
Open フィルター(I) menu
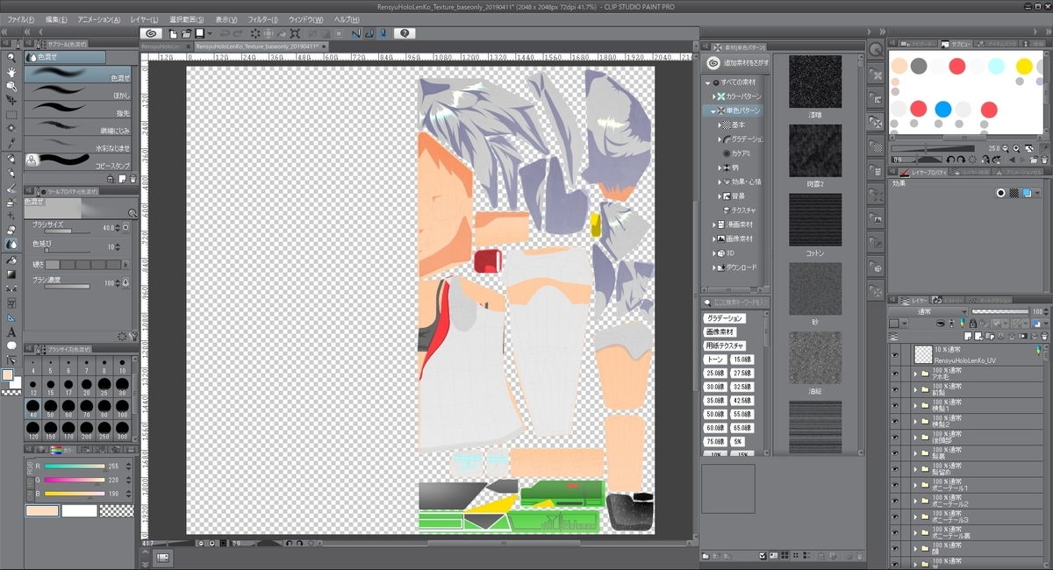263,19
